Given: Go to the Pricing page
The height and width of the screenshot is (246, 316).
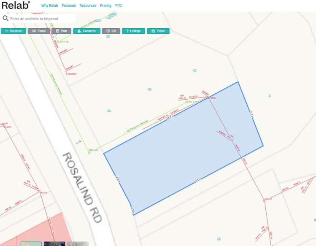Looking at the screenshot, I should pos(105,5).
